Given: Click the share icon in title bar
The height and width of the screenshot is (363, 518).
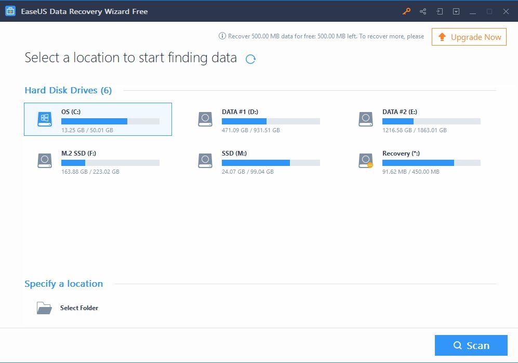Looking at the screenshot, I should 423,11.
